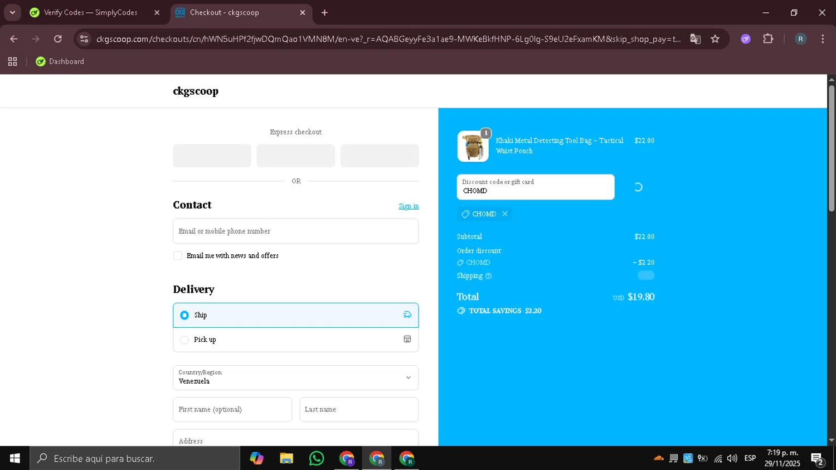This screenshot has width=836, height=470.
Task: Click the first express checkout button
Action: [x=212, y=156]
